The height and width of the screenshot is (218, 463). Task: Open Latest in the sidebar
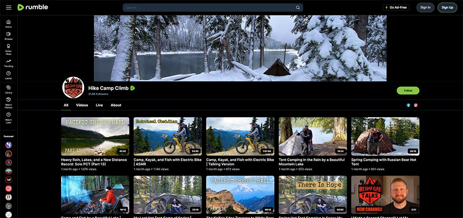point(8,75)
